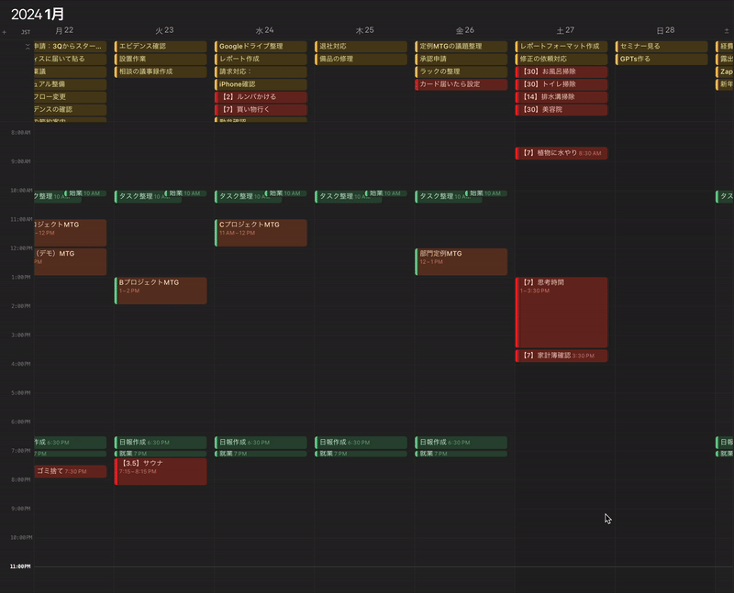Open Friday's 就業 7 PM event
This screenshot has width=734, height=593.
(x=462, y=454)
